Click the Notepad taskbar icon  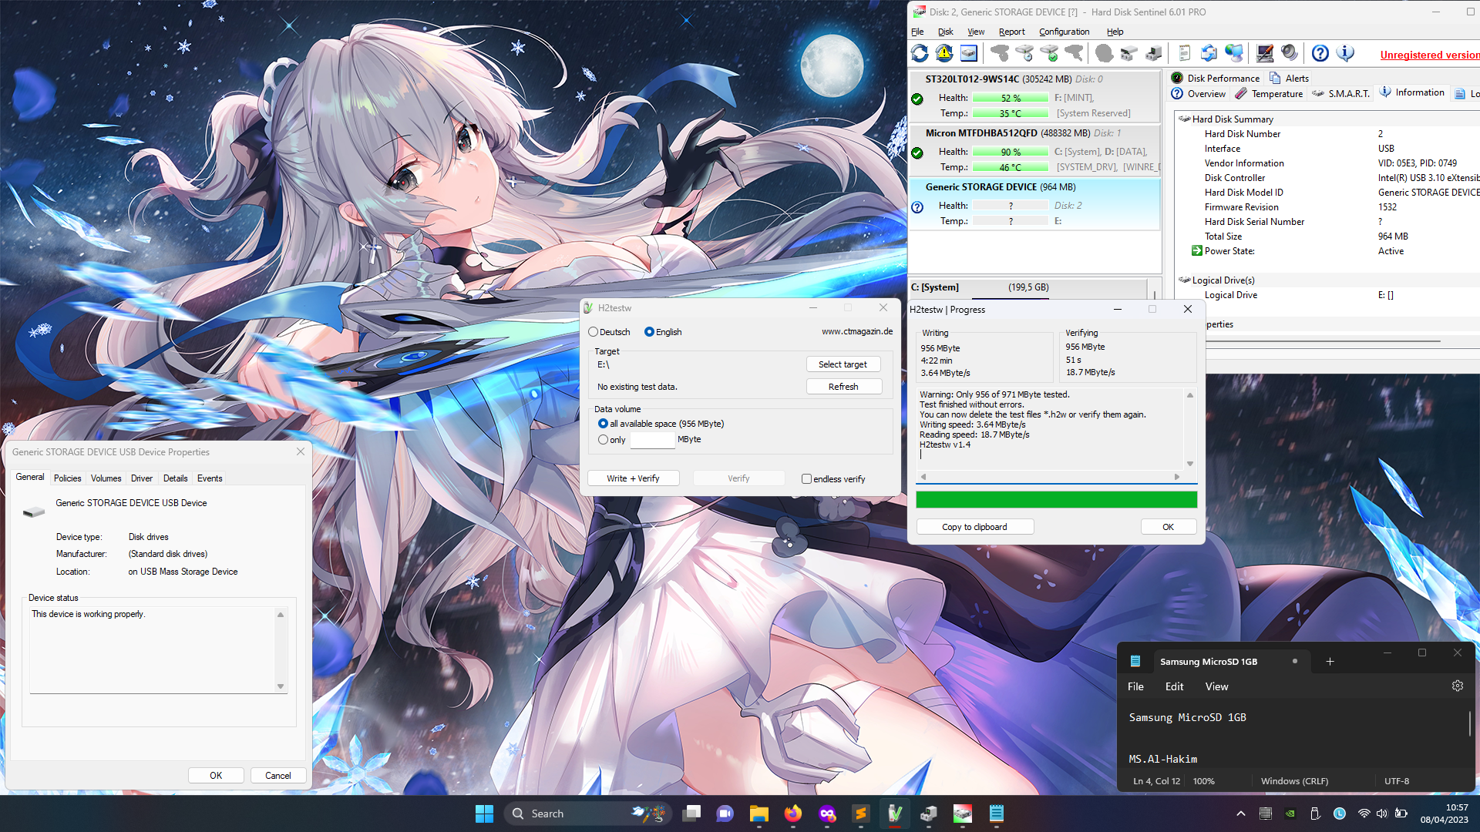[x=996, y=814]
